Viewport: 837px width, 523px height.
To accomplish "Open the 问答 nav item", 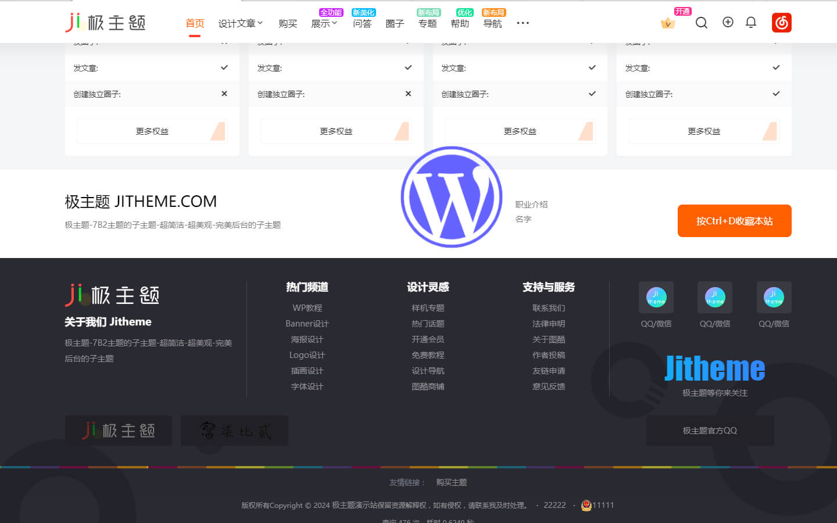I will 362,23.
